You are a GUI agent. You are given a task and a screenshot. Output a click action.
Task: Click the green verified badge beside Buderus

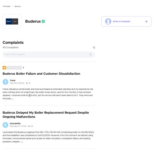click(43, 21)
